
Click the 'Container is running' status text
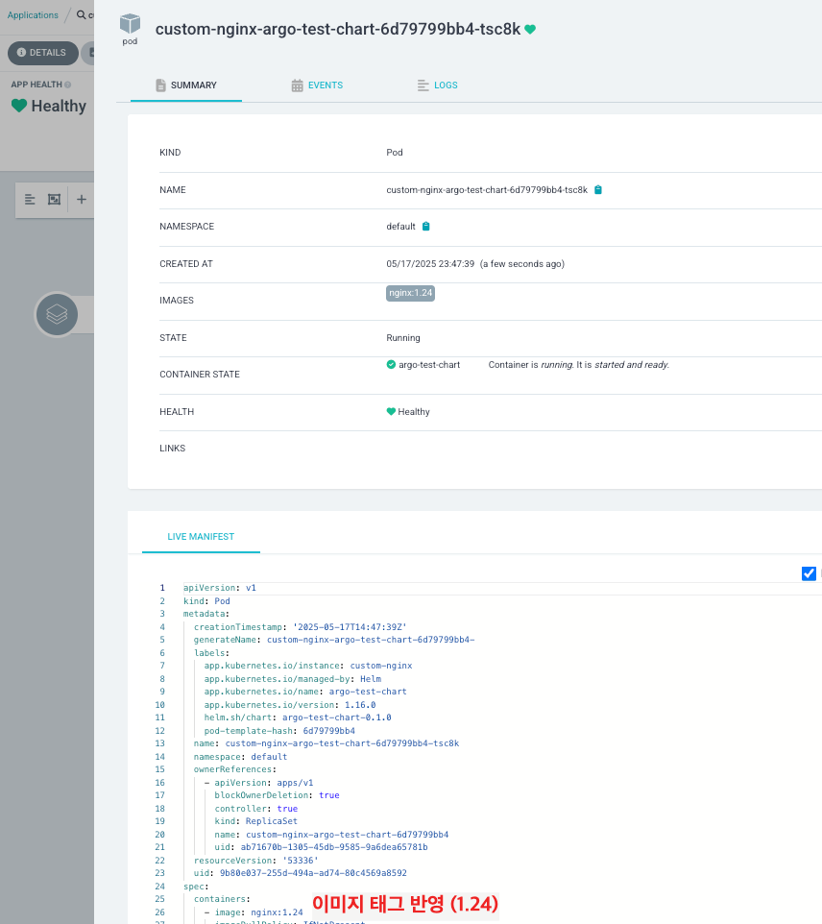579,365
